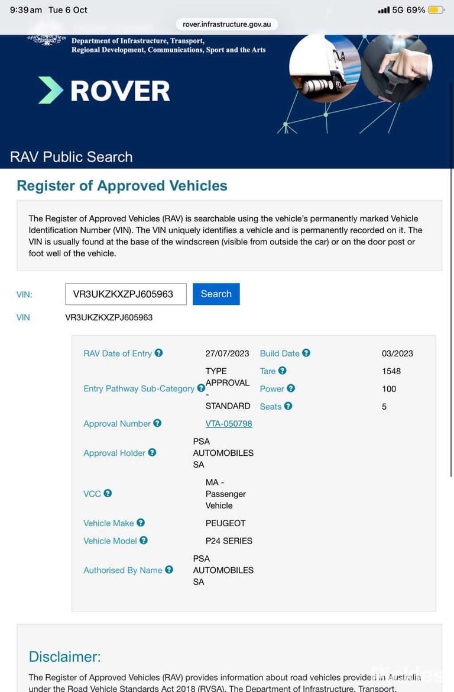Click the Authorised By Name label

[x=123, y=571]
